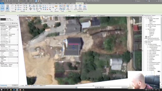Viewport: 162px width, 91px height.
Task: Click the Copy tool icon beside Move
Action: click(34, 9)
